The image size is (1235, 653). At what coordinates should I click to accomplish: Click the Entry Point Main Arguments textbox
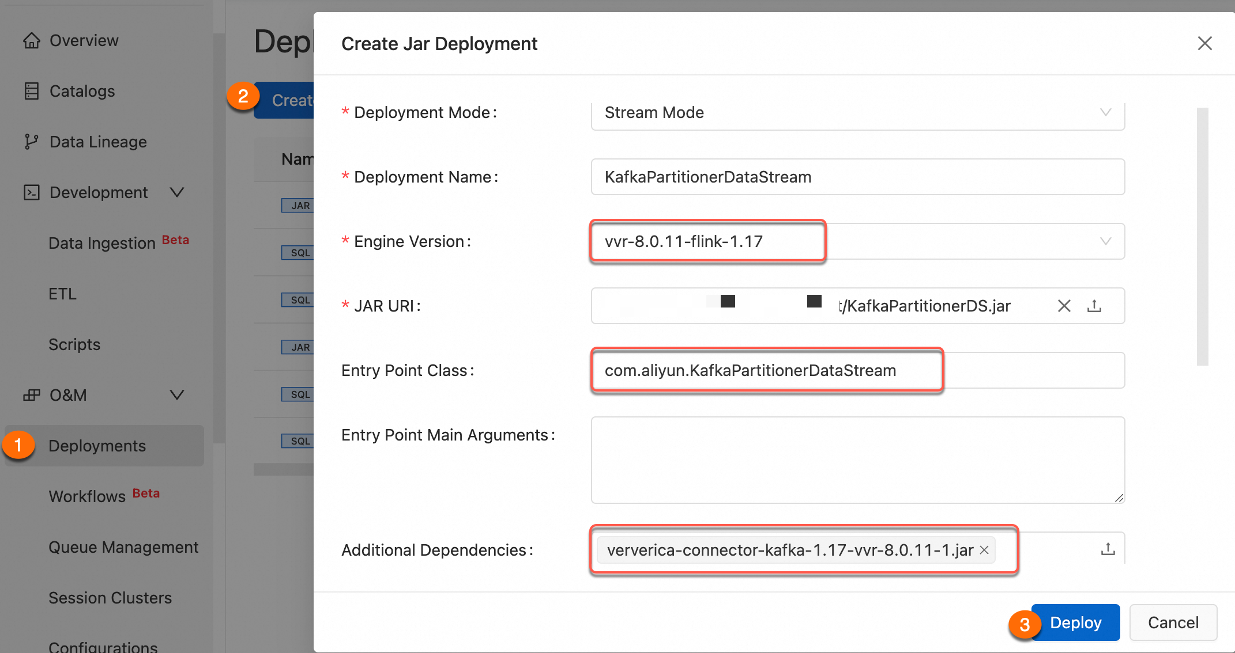pyautogui.click(x=857, y=460)
